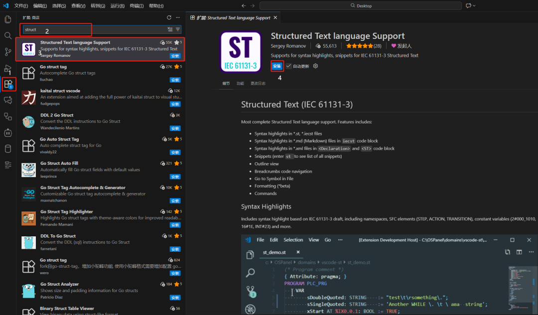Image resolution: width=538 pixels, height=315 pixels.
Task: Click the syntax highlight demo screenshot
Action: pyautogui.click(x=389, y=274)
